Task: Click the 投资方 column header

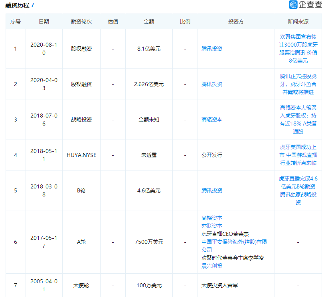Action: tap(235, 22)
